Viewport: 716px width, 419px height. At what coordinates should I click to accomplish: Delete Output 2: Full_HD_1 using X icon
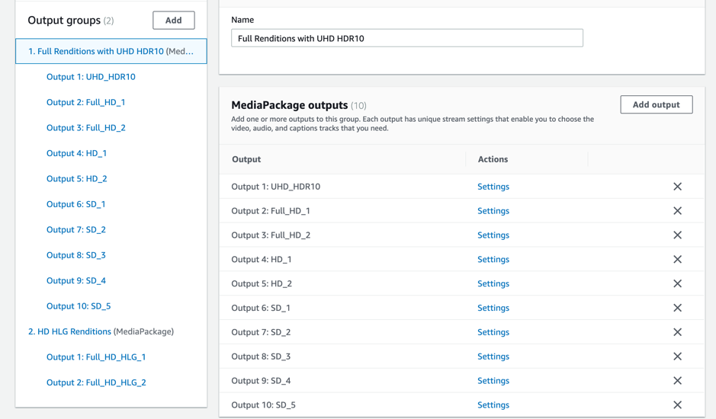coord(677,211)
